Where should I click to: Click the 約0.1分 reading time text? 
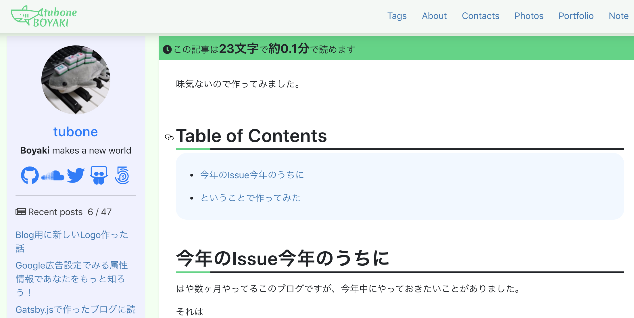coord(289,49)
